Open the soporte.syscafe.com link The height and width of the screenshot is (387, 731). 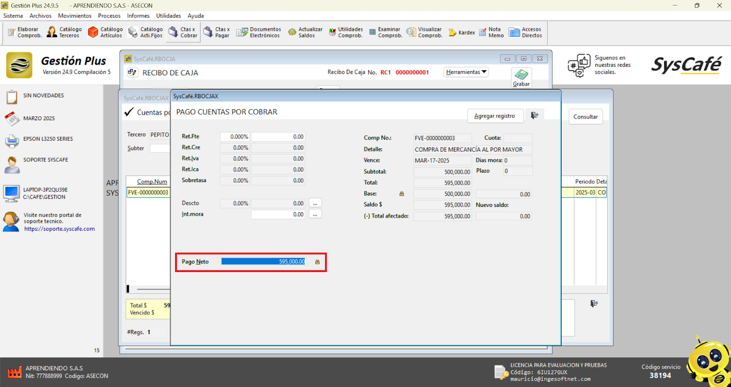pos(59,229)
